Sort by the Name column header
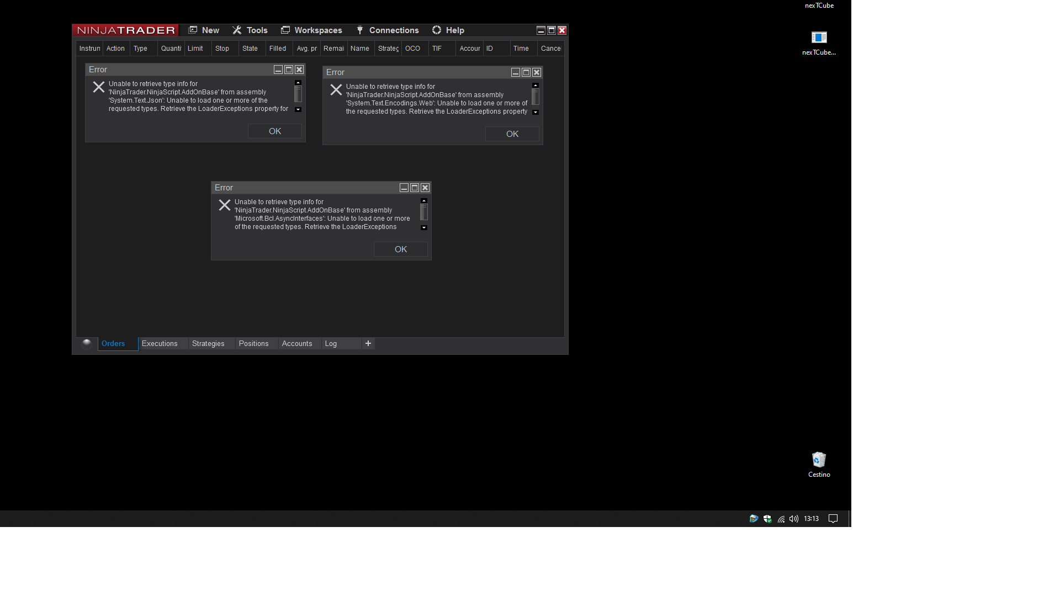 361,49
